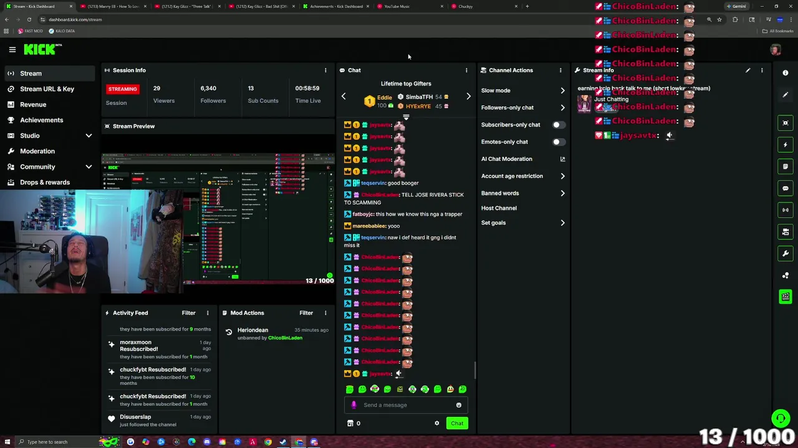
Task: Expand Set goals options
Action: click(562, 223)
